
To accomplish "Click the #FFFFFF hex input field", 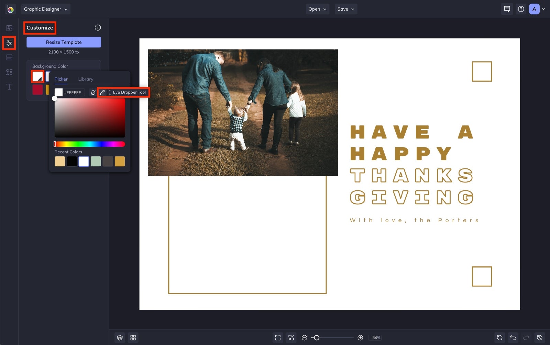I will coord(73,93).
